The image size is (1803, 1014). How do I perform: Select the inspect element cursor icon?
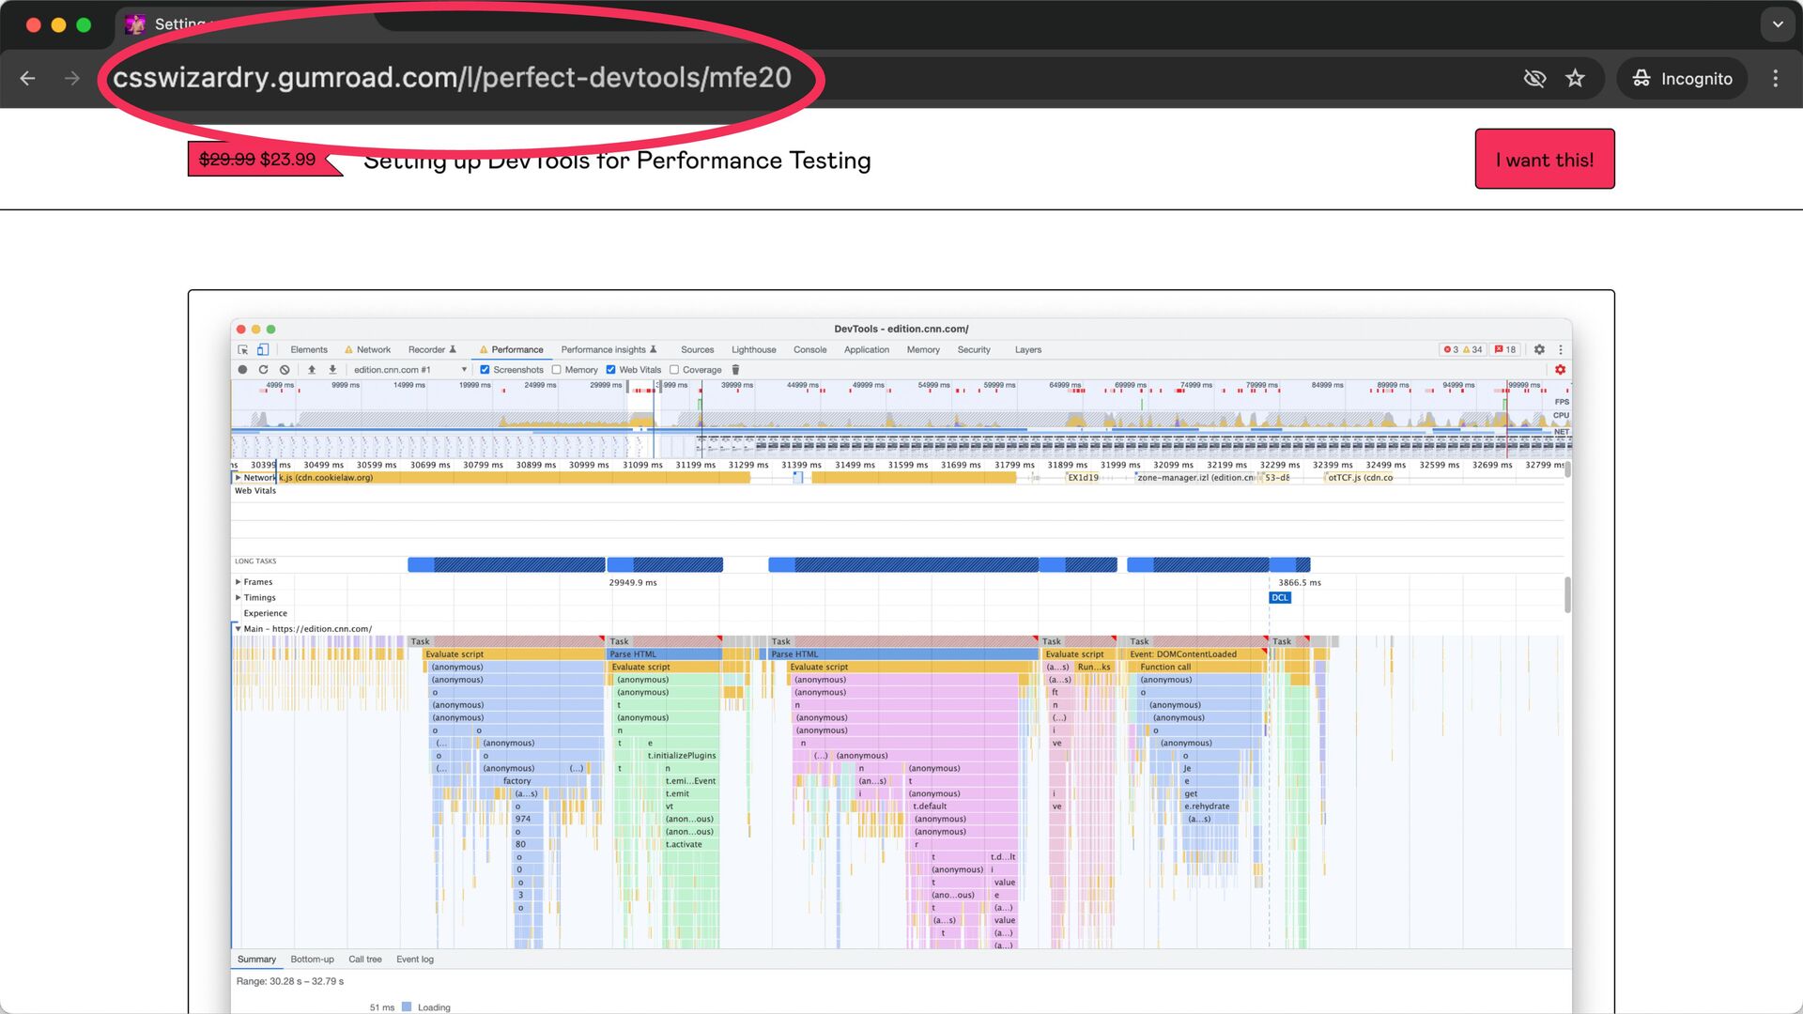(x=243, y=349)
